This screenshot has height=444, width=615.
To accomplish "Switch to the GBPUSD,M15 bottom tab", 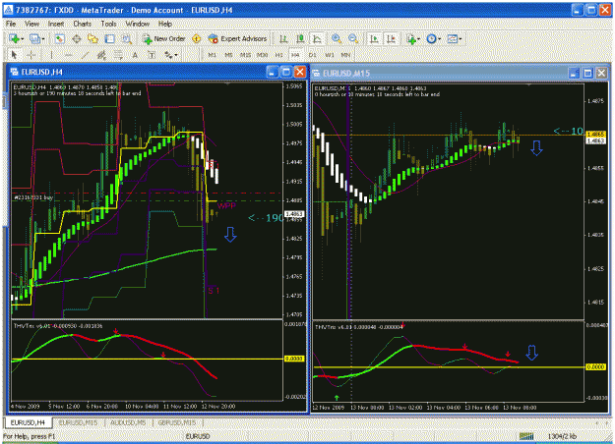I will [x=177, y=422].
